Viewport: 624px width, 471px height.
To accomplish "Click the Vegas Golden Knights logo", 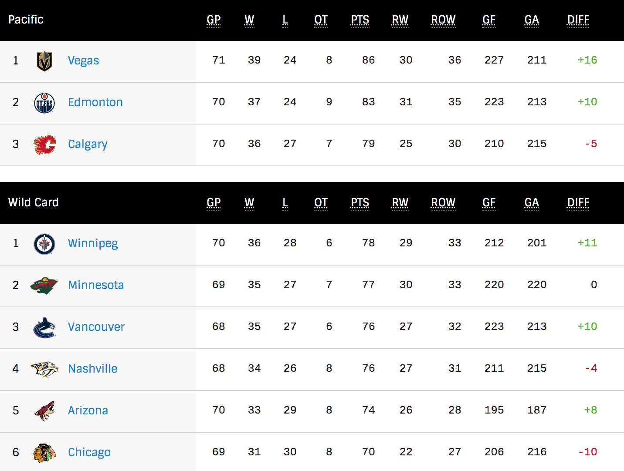I will pos(44,61).
